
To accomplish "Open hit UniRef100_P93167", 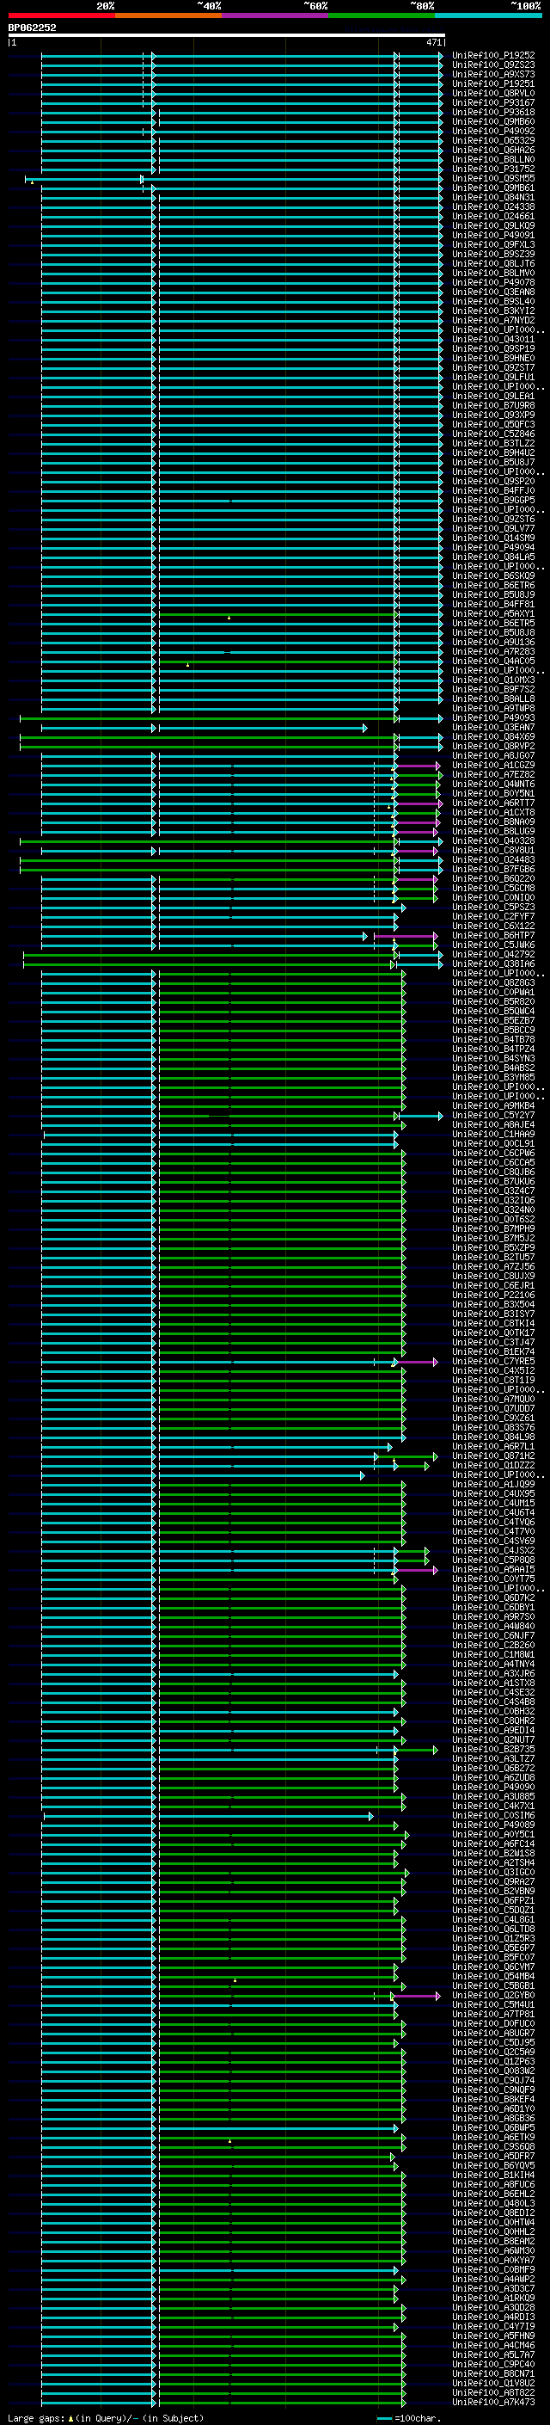I will point(492,102).
